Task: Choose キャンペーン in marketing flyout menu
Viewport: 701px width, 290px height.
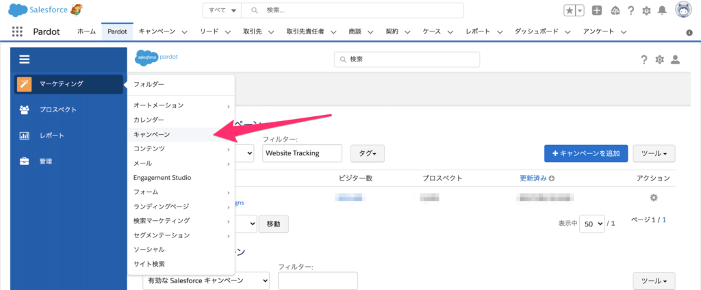Action: (x=181, y=134)
